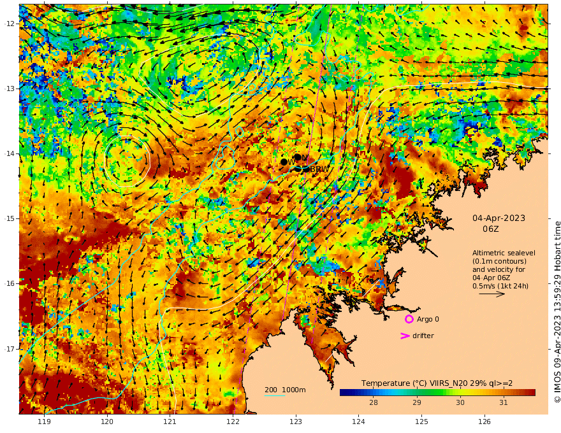This screenshot has width=561, height=433.
Task: Click the '0.5m/s (1kt 24h)' text
Action: tap(500, 286)
